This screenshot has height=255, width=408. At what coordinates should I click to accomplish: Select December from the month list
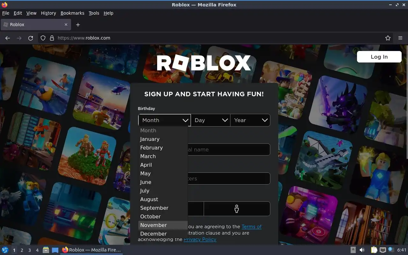click(x=163, y=234)
